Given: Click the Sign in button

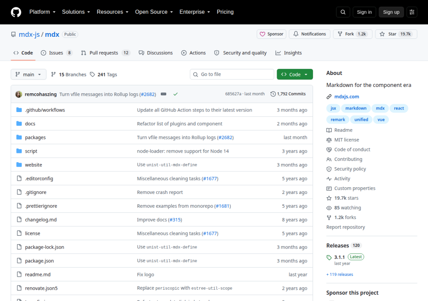Looking at the screenshot, I should 364,12.
